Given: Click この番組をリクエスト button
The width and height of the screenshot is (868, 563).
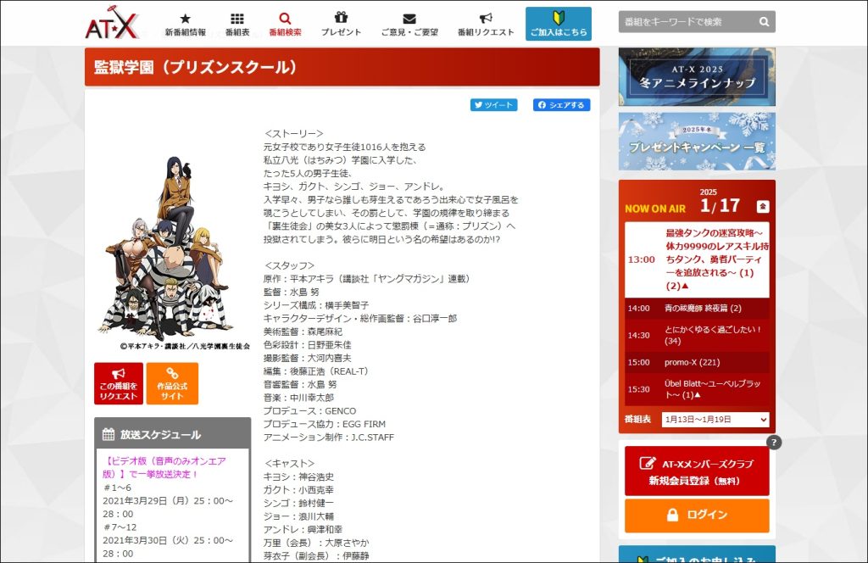Looking at the screenshot, I should click(x=119, y=383).
